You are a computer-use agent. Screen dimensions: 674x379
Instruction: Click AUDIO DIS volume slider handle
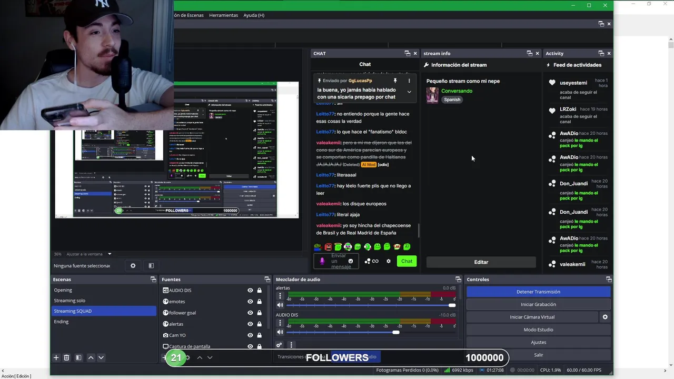tap(396, 332)
